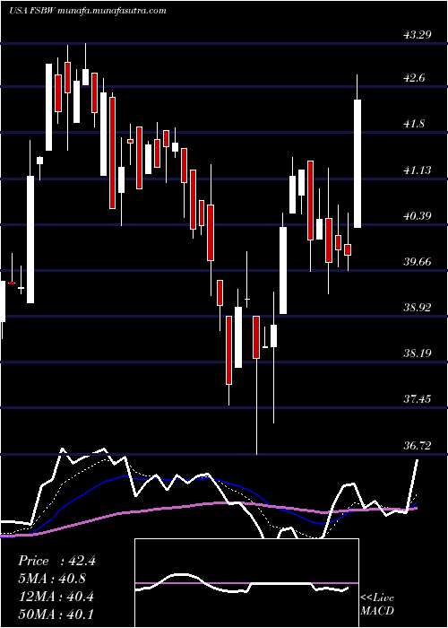448x628 pixels.
Task: Click the 38.19 price level label
Action: pyautogui.click(x=418, y=353)
